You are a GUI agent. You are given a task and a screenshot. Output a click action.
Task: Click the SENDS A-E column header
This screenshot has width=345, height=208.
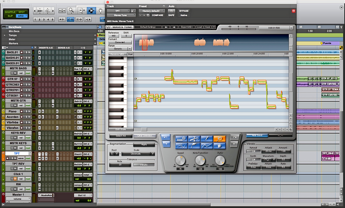[64, 48]
